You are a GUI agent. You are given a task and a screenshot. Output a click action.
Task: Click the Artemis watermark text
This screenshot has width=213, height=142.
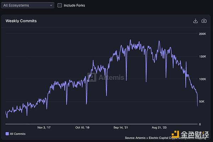tap(111, 77)
